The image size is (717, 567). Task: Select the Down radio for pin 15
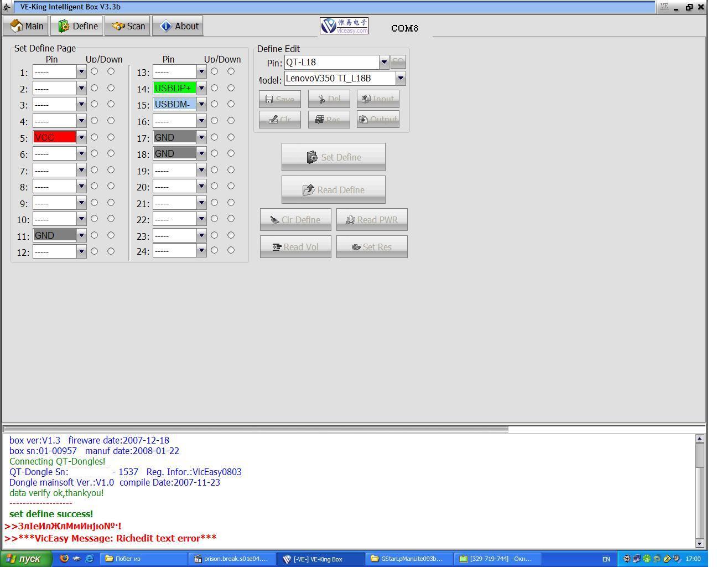231,104
